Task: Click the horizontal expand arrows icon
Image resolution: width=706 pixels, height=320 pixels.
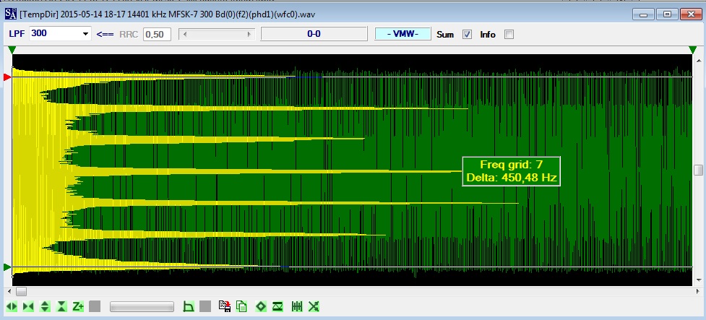Action: pyautogui.click(x=12, y=306)
